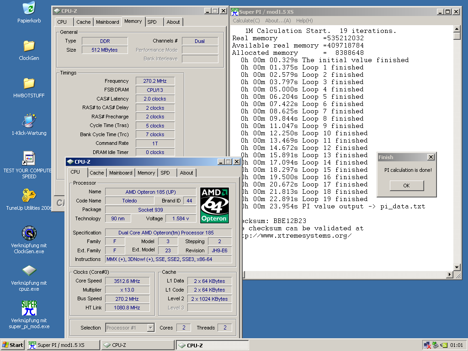468x351 pixels.
Task: Select the TuneUp Utilities 2006 icon
Action: click(29, 196)
